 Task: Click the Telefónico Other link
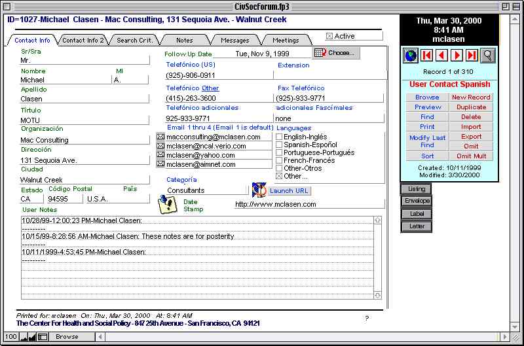(210, 88)
